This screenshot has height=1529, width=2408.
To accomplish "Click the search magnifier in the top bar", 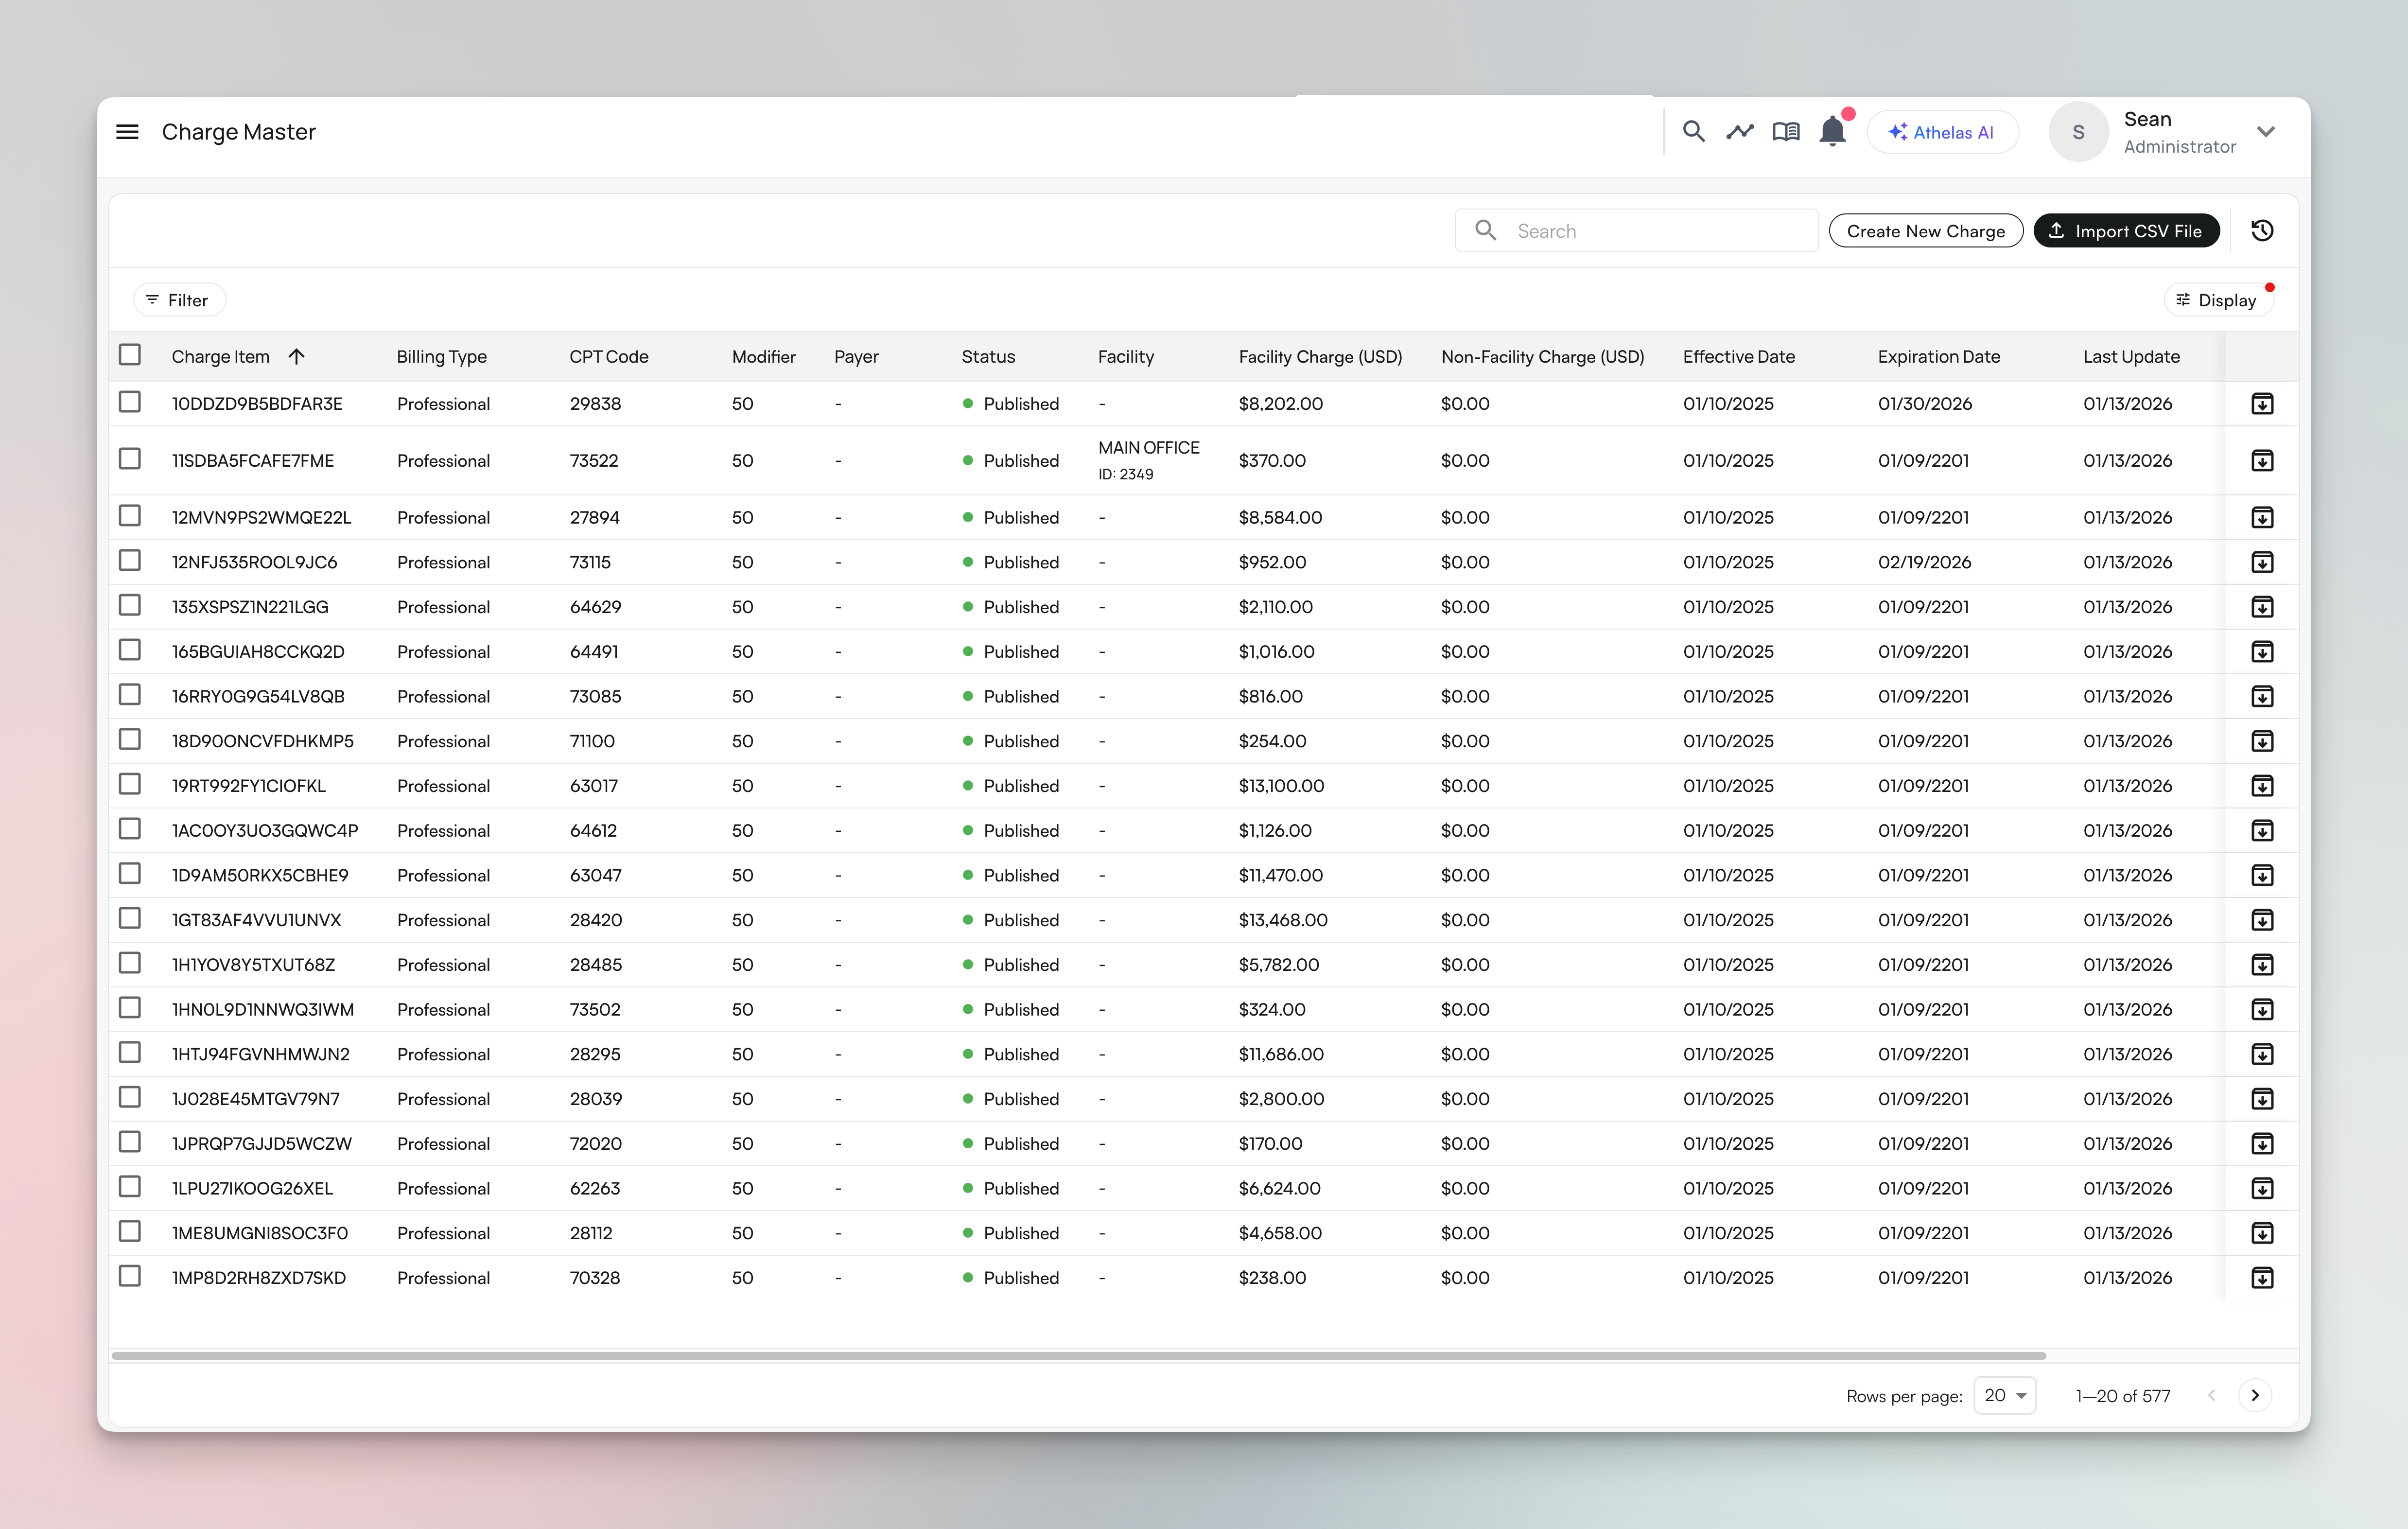I will click(x=1694, y=131).
